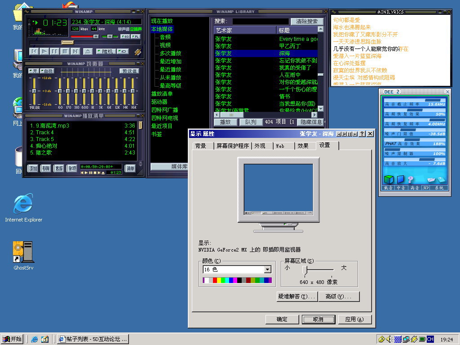This screenshot has width=460, height=345.
Task: Click the 疑难解答 troubleshoot button
Action: pyautogui.click(x=297, y=296)
